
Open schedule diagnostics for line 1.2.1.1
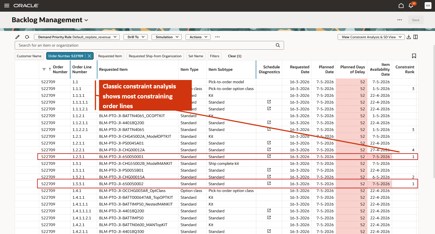pyautogui.click(x=269, y=143)
